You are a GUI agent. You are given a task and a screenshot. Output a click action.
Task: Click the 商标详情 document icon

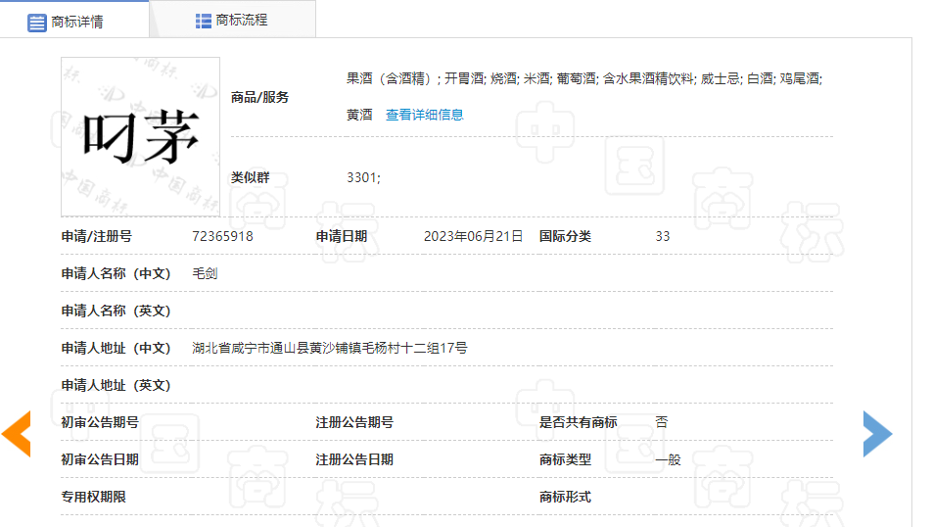pyautogui.click(x=37, y=23)
